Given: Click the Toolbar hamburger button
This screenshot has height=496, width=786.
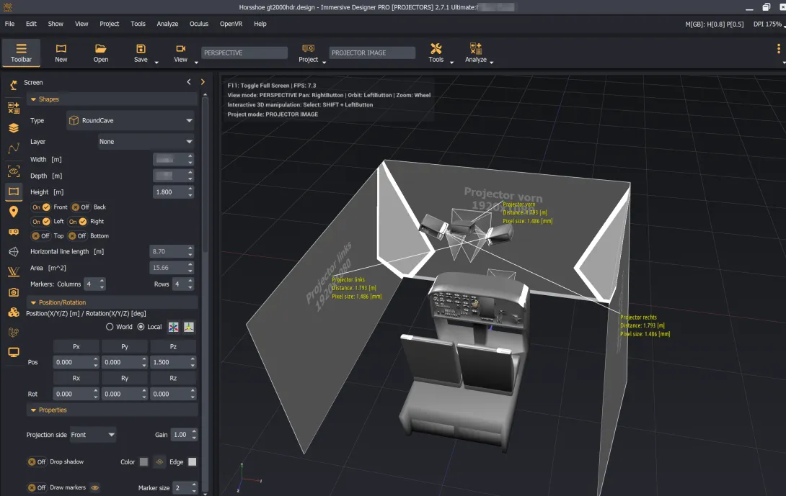Looking at the screenshot, I should 21,53.
